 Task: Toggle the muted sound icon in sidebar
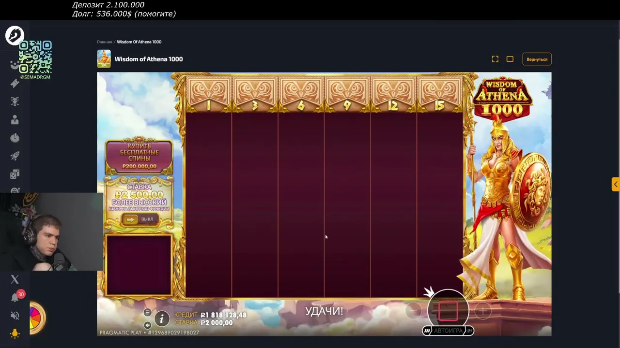(x=15, y=316)
